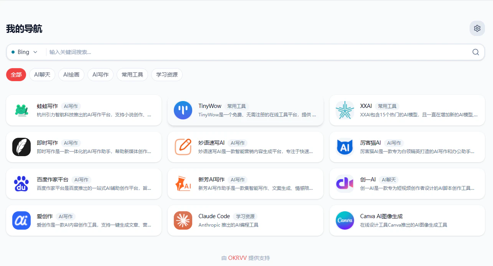The image size is (493, 266).
Task: Switch to the AI绘画 category tab
Action: pos(71,75)
